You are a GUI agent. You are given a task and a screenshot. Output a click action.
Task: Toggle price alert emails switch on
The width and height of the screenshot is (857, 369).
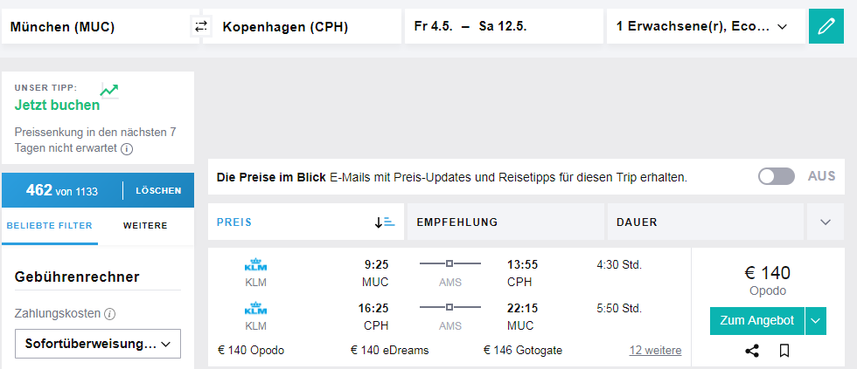pos(777,176)
